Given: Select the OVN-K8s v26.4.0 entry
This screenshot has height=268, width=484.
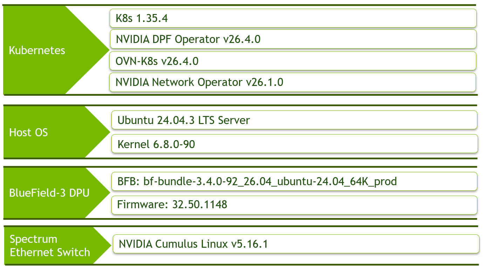Looking at the screenshot, I should click(293, 61).
